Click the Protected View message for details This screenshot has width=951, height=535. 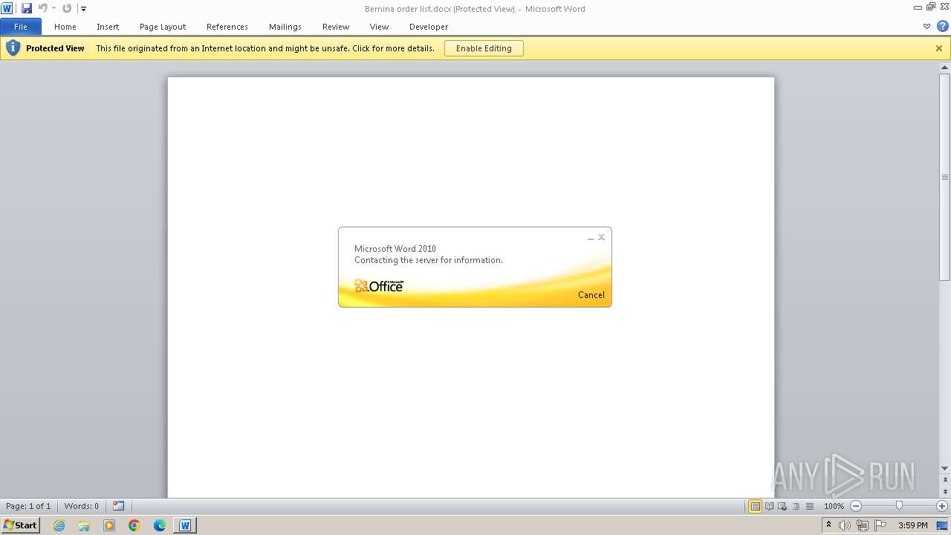click(265, 48)
